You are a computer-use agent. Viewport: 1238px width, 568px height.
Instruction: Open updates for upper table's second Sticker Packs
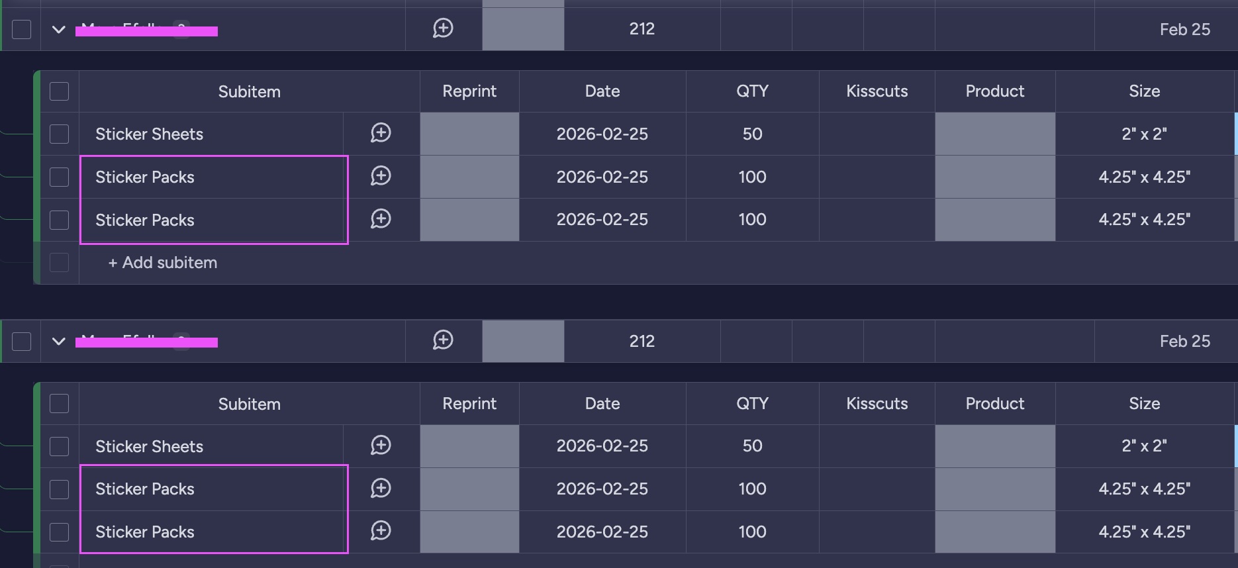click(x=381, y=219)
